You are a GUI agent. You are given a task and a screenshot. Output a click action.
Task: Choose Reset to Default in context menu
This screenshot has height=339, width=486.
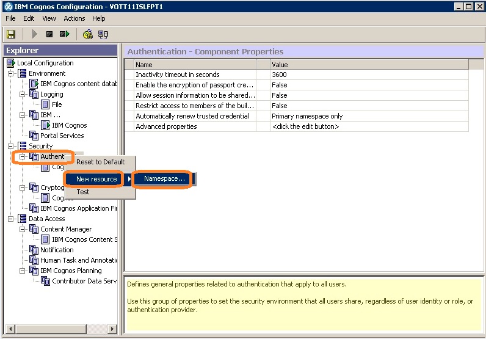(x=100, y=162)
